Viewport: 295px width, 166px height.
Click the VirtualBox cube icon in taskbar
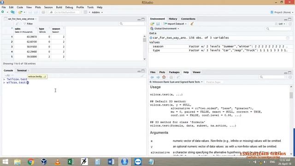(44, 162)
